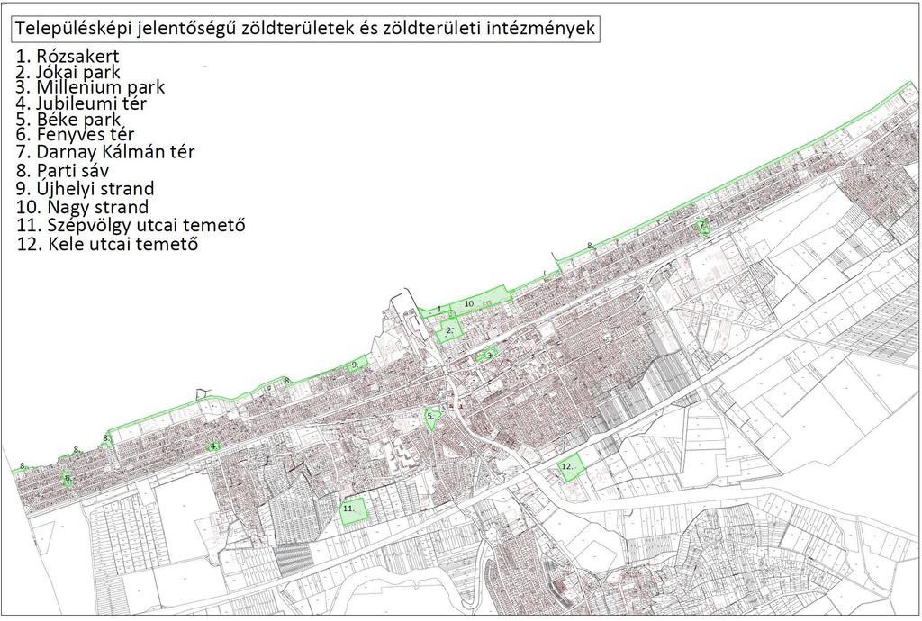922x621 pixels.
Task: Click the title 'Településképi jelentőségű zöldterületek és zöldterületi intézmények'
Action: pos(306,29)
